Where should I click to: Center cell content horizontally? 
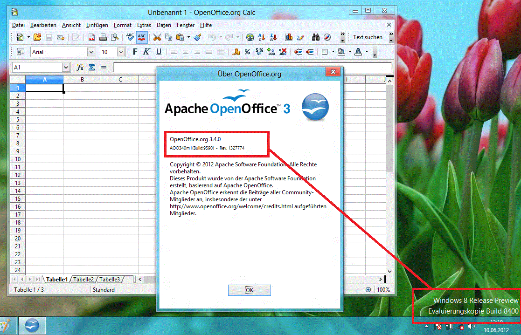click(186, 52)
